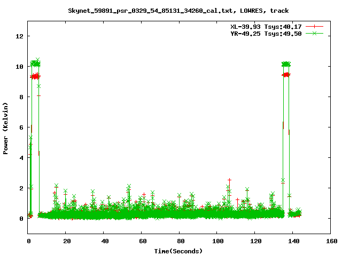
Task: Click x-axis tick label 60
Action: click(x=143, y=241)
